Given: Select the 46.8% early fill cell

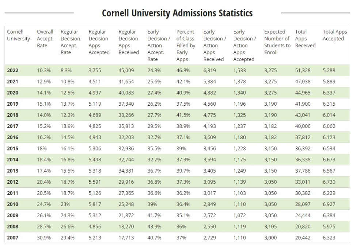Looking at the screenshot, I should (183, 71).
